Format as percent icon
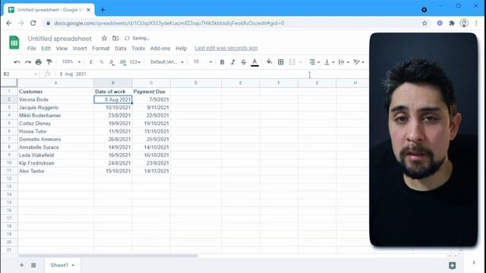486x273 pixels. pyautogui.click(x=101, y=62)
